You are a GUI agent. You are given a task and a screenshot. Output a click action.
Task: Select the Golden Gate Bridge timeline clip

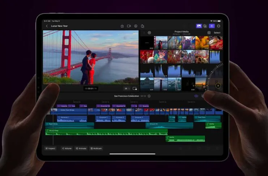tap(69, 111)
